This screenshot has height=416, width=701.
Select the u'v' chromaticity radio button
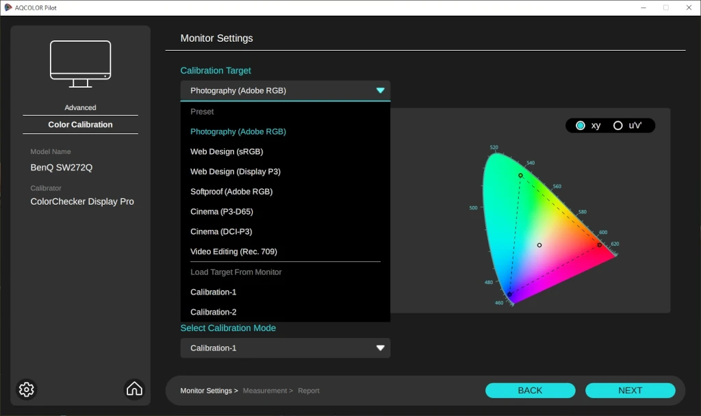click(618, 126)
